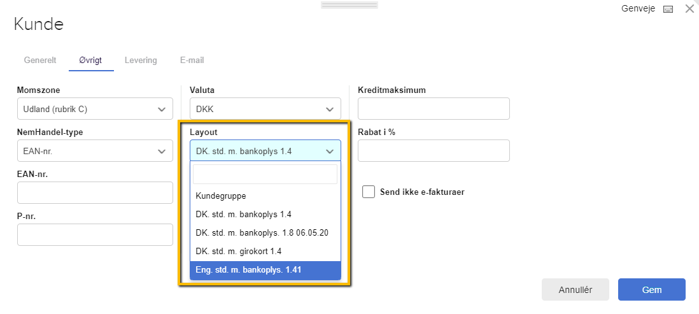
Task: Expand the NemHandel-type dropdown
Action: [95, 151]
